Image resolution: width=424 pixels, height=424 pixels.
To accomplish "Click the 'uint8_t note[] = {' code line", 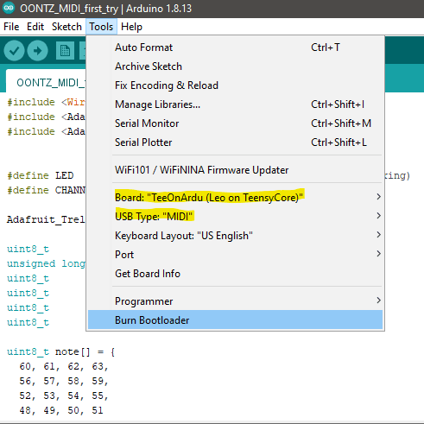I will [61, 351].
